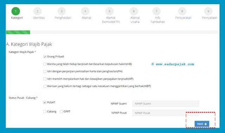Click the blue Next button
Screen dimensions: 225x133
[x=202, y=124]
